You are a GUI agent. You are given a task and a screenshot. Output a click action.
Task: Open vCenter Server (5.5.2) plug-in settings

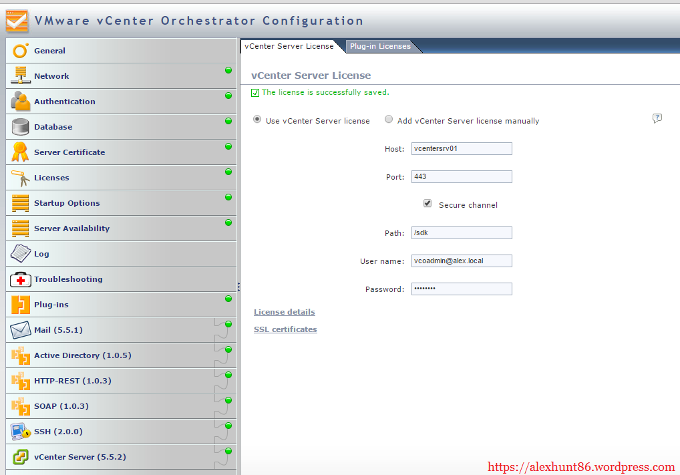(x=121, y=457)
